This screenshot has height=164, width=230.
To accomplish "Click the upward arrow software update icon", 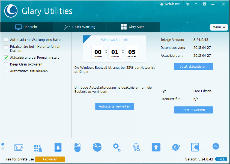I will (x=156, y=147).
